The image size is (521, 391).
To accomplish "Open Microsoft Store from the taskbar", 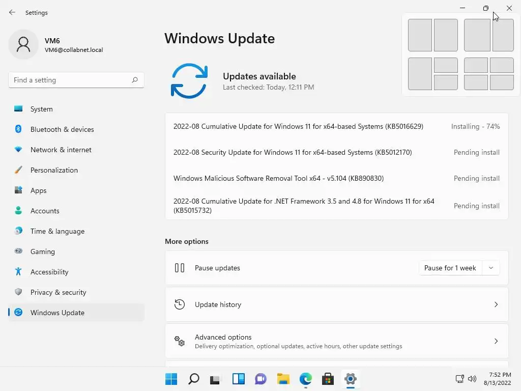I will click(x=328, y=379).
